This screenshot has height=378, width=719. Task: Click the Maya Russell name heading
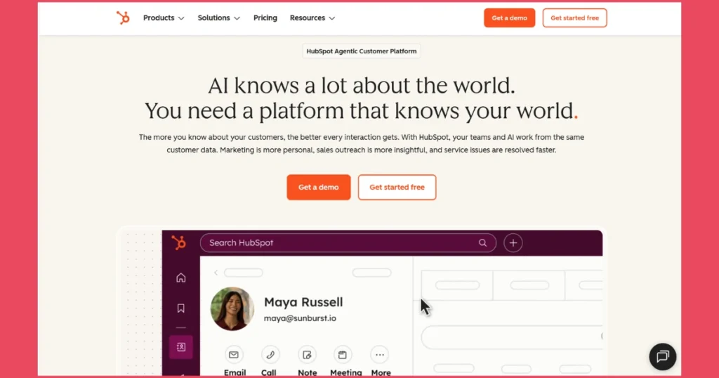303,302
